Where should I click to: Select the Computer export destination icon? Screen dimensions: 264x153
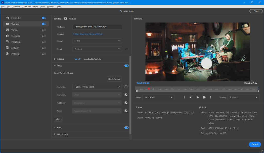(7, 18)
